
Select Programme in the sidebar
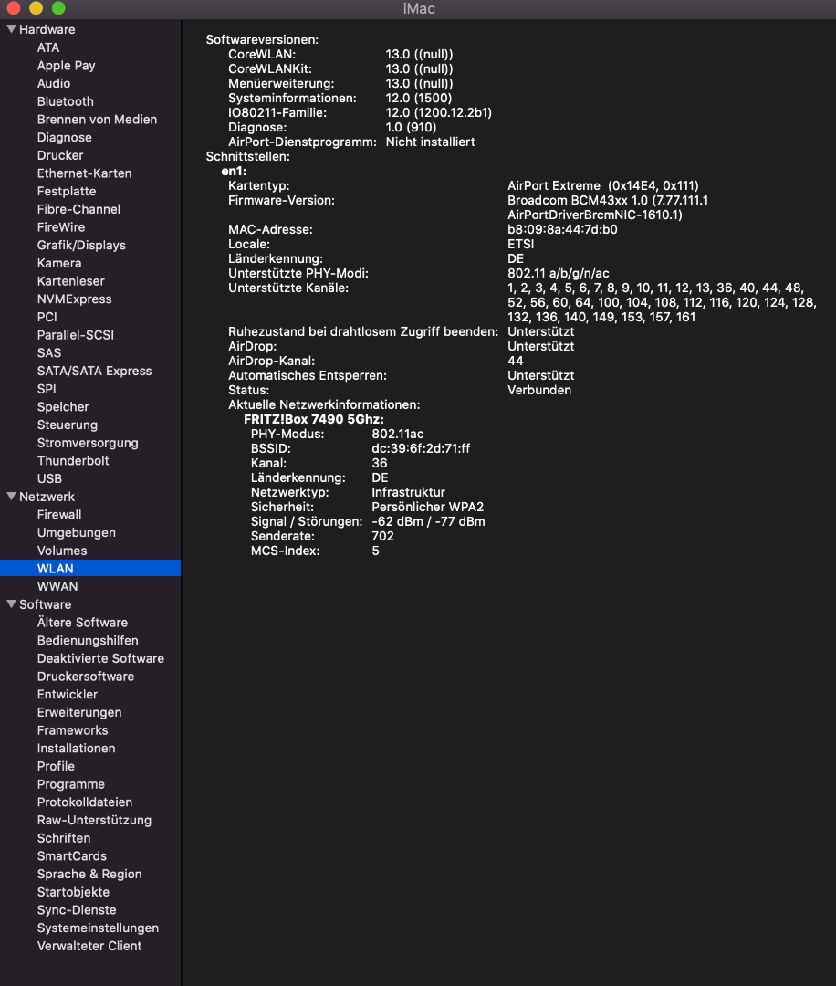click(x=70, y=784)
